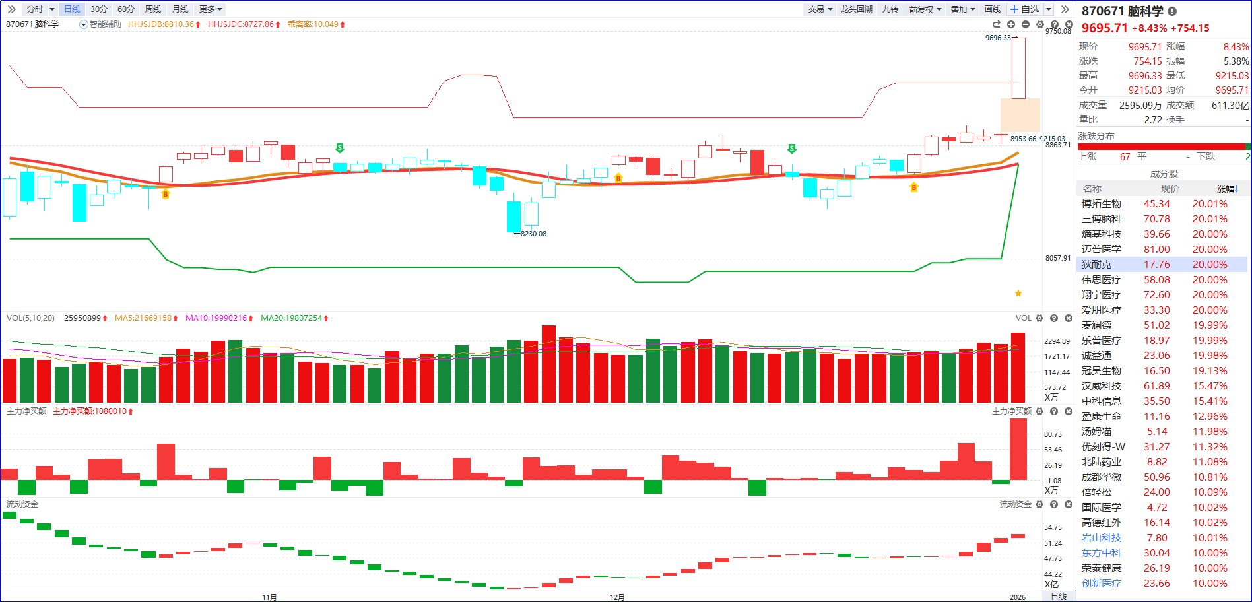Open the 870671 info alert icon

(1172, 11)
